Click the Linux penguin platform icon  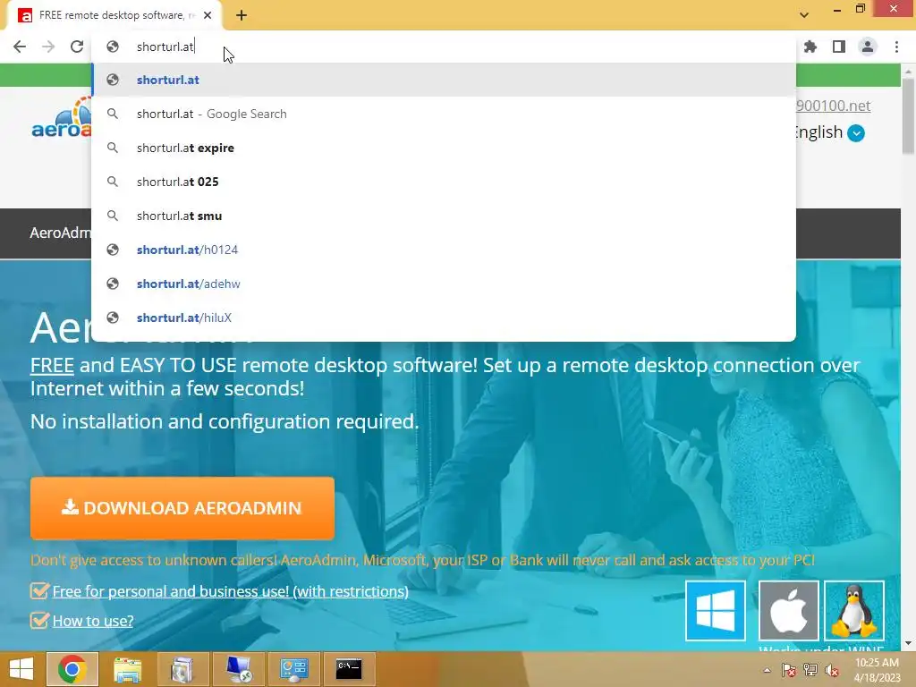tap(854, 610)
